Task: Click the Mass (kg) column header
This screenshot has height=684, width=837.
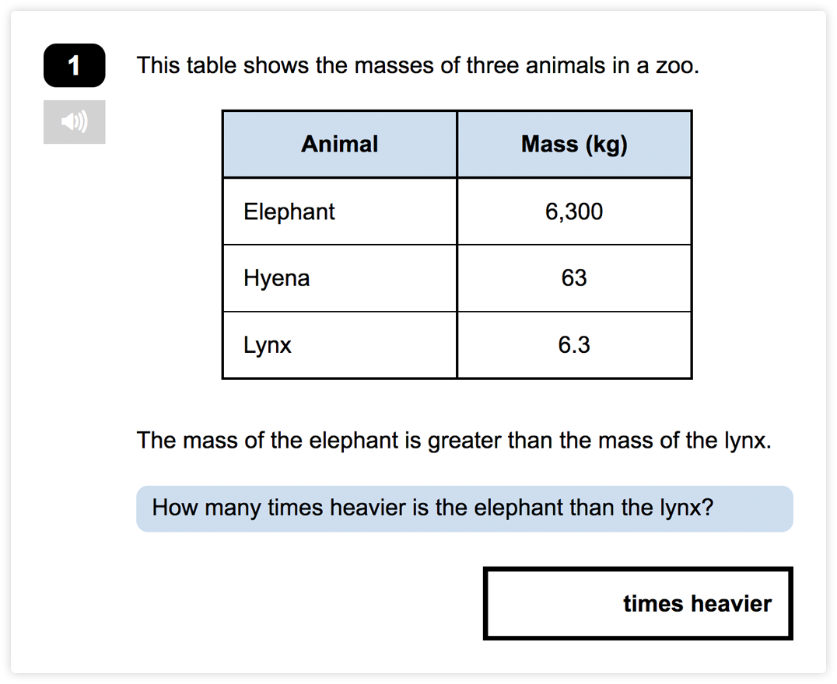Action: [574, 144]
